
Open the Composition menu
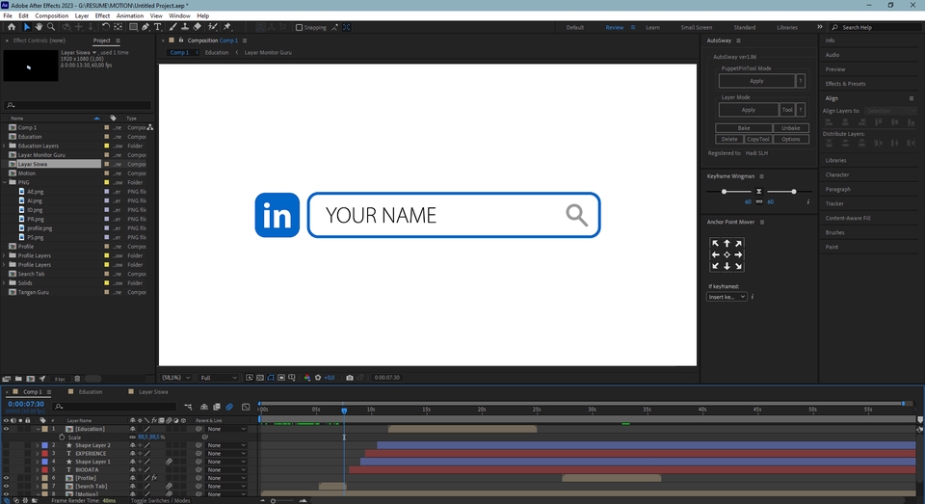pos(51,16)
